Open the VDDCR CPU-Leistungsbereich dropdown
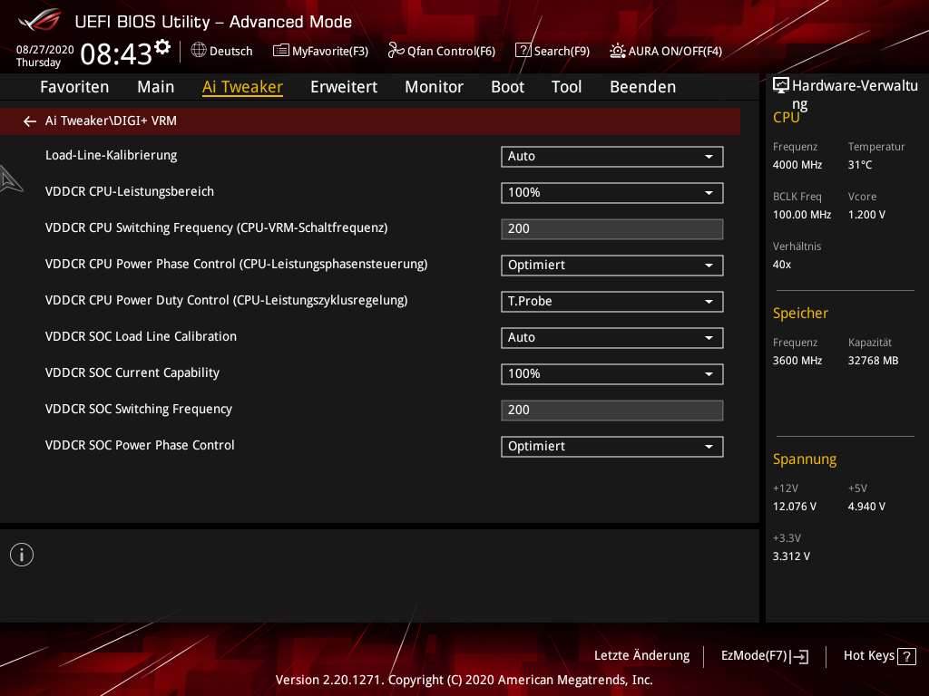Screen dimensions: 929x696 click(612, 192)
